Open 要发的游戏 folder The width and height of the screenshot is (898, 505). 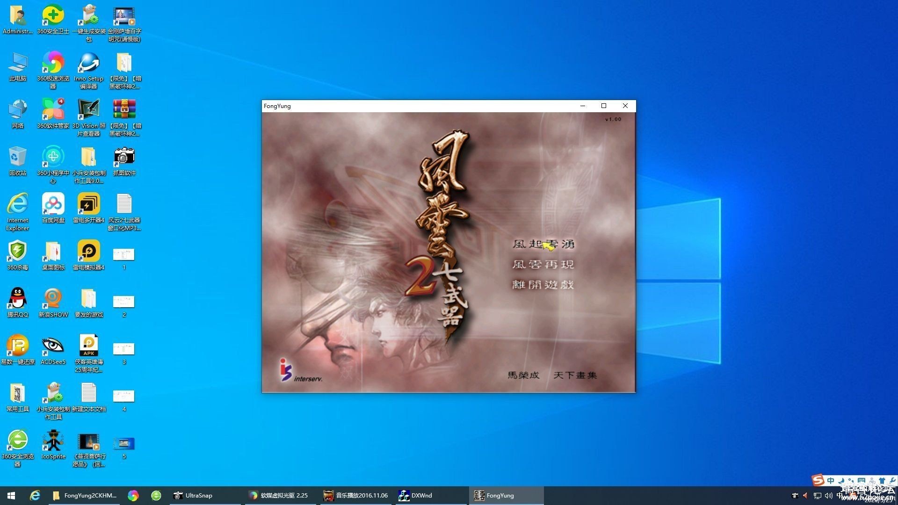[x=88, y=303]
